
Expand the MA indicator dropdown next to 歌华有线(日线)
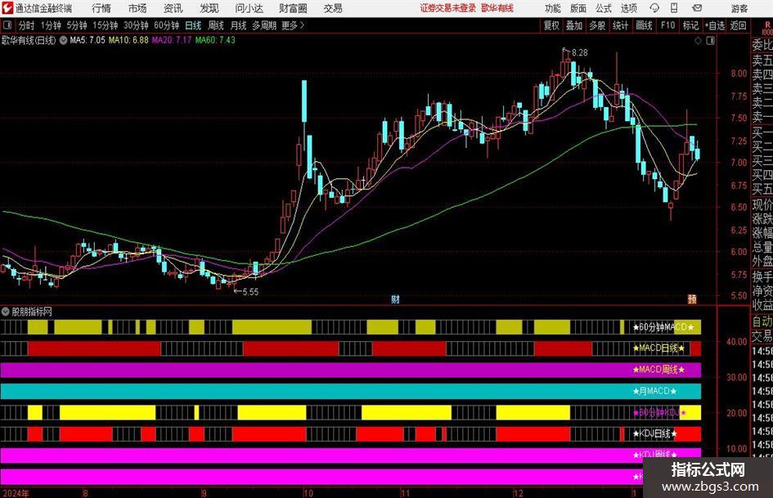click(64, 40)
